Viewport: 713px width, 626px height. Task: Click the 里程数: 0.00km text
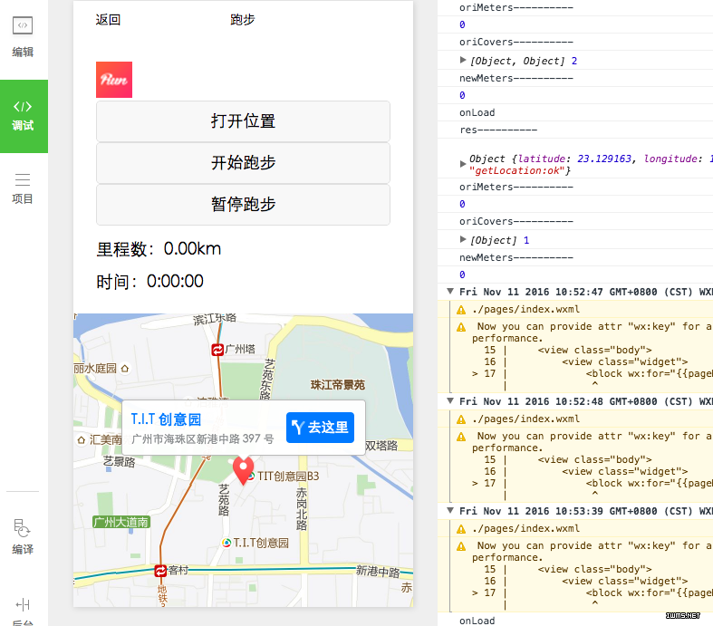click(x=159, y=249)
